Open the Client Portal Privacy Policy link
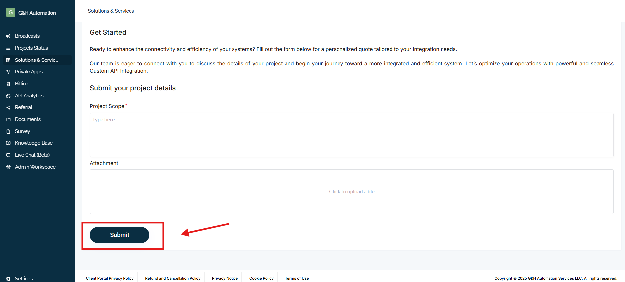 [x=110, y=278]
